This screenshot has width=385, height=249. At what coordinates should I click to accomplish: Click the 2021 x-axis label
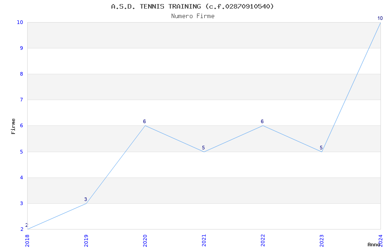(x=204, y=241)
